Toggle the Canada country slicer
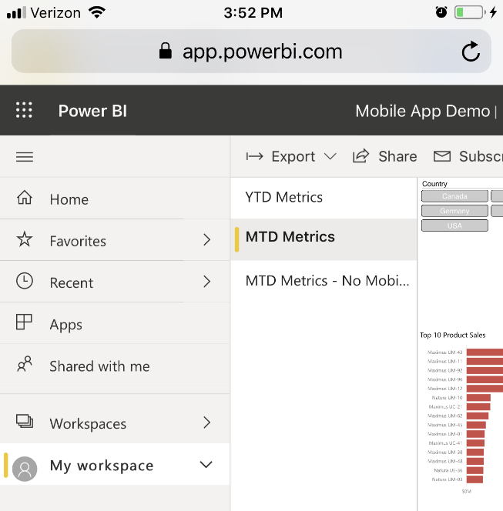 [x=454, y=196]
